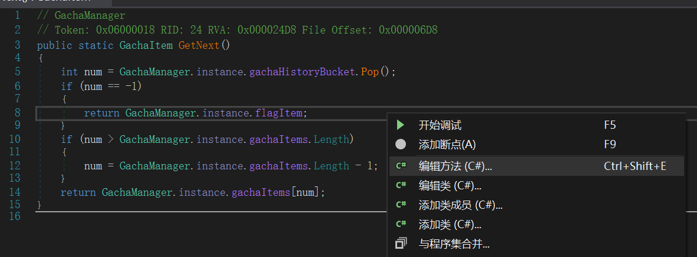Click the C# icon beside 添加类成员
697x257 pixels.
(x=401, y=204)
